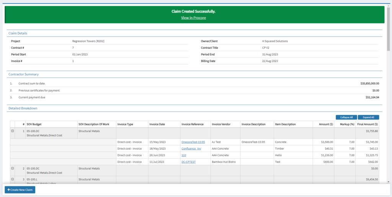This screenshot has width=392, height=197.
Task: Select the Final Amount ($) column header
Action: click(367, 124)
